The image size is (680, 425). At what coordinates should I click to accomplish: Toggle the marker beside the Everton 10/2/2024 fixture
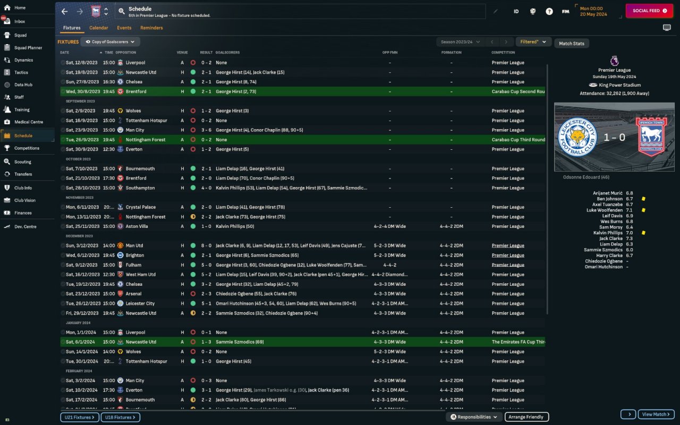pyautogui.click(x=63, y=390)
